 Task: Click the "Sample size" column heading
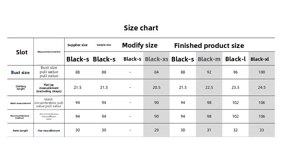(x=104, y=45)
